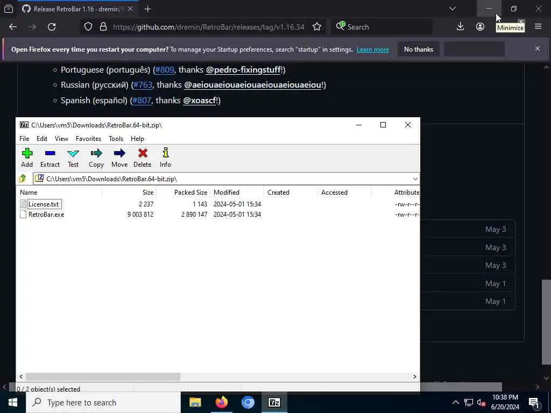This screenshot has width=551, height=413.
Task: Click the Firefox page vertical scrollbar thumb
Action: tap(546, 322)
